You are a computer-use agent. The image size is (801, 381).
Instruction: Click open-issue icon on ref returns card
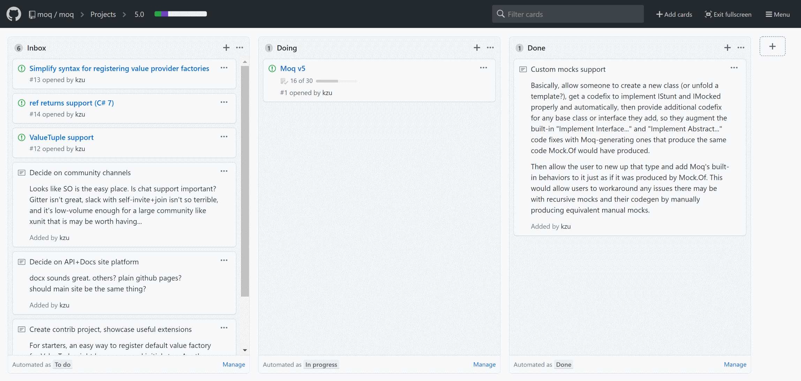point(22,103)
